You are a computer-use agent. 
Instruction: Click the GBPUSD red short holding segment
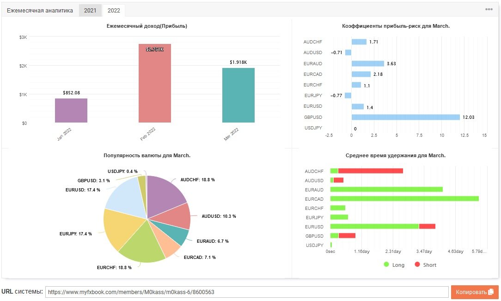pyautogui.click(x=347, y=236)
